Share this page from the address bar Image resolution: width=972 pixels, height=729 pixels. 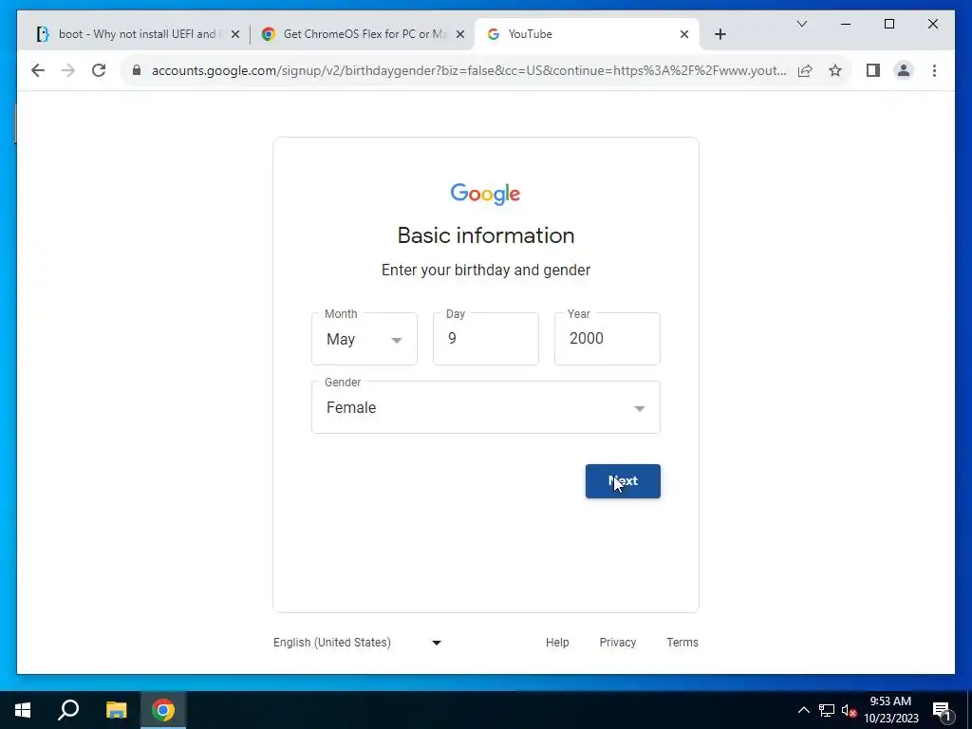(805, 70)
